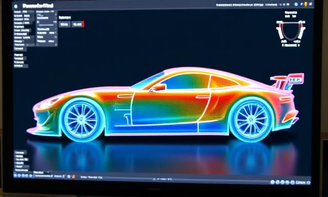Click the blue globe icon in the bottom bar
This screenshot has width=328, height=197.
coord(69,176)
